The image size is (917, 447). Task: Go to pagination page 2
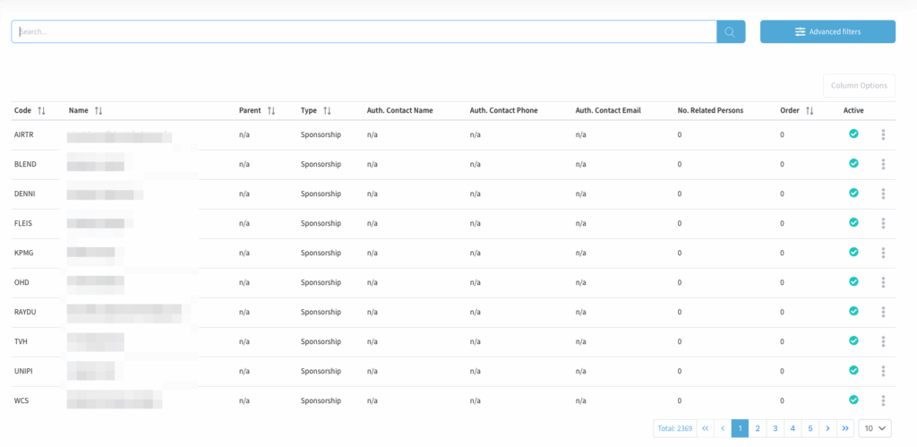pos(758,428)
